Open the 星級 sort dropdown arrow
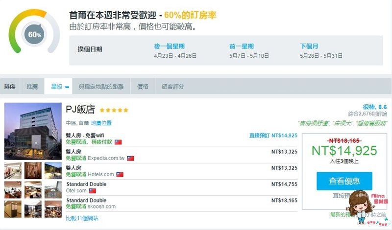Viewport: 392px width, 230px height. pos(67,87)
